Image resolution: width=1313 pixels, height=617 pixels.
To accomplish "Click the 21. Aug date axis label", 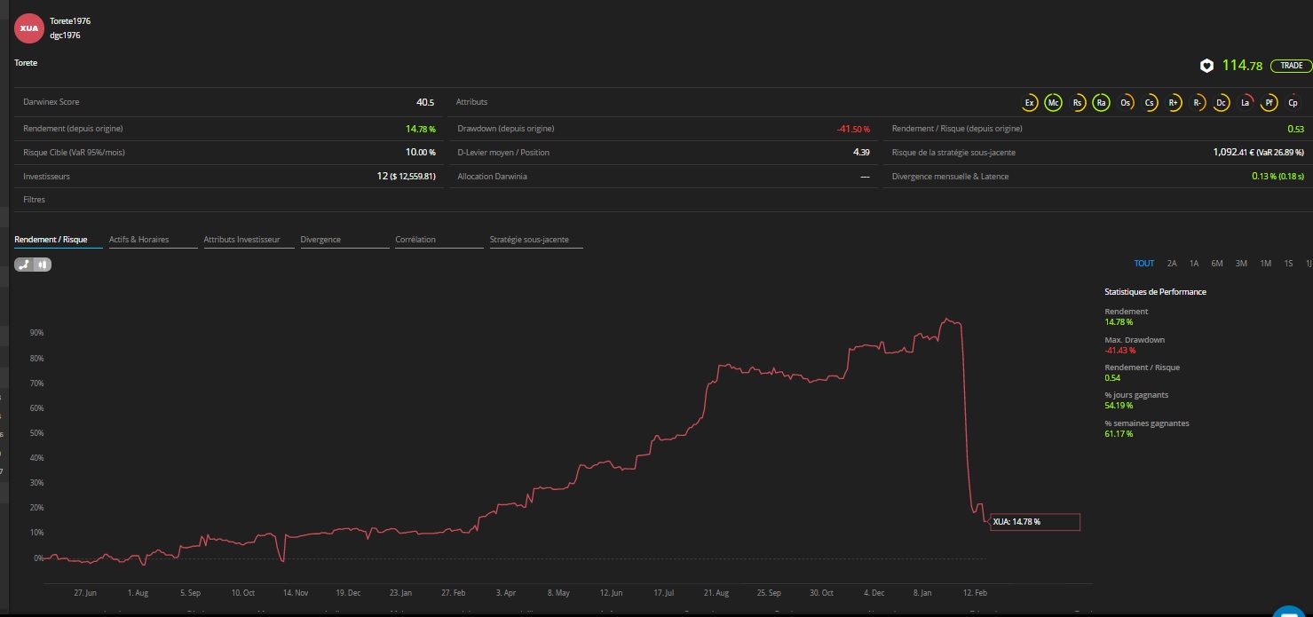I will [x=716, y=592].
